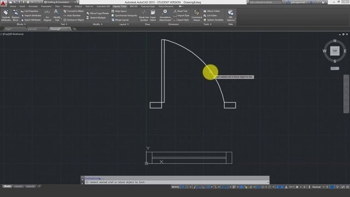
Task: Switch to Featured Apps ribbon tab
Action: [x=148, y=7]
